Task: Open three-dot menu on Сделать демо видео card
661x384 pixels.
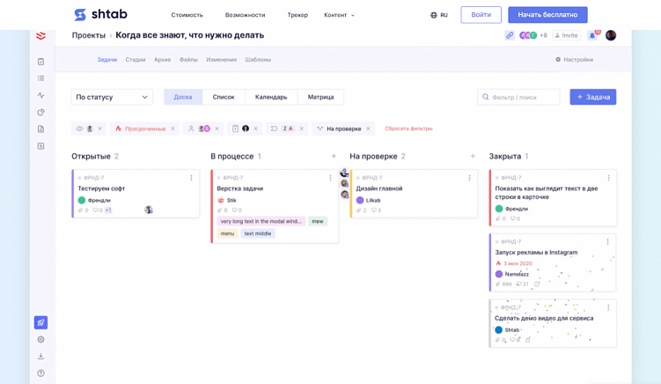Action: coord(608,307)
